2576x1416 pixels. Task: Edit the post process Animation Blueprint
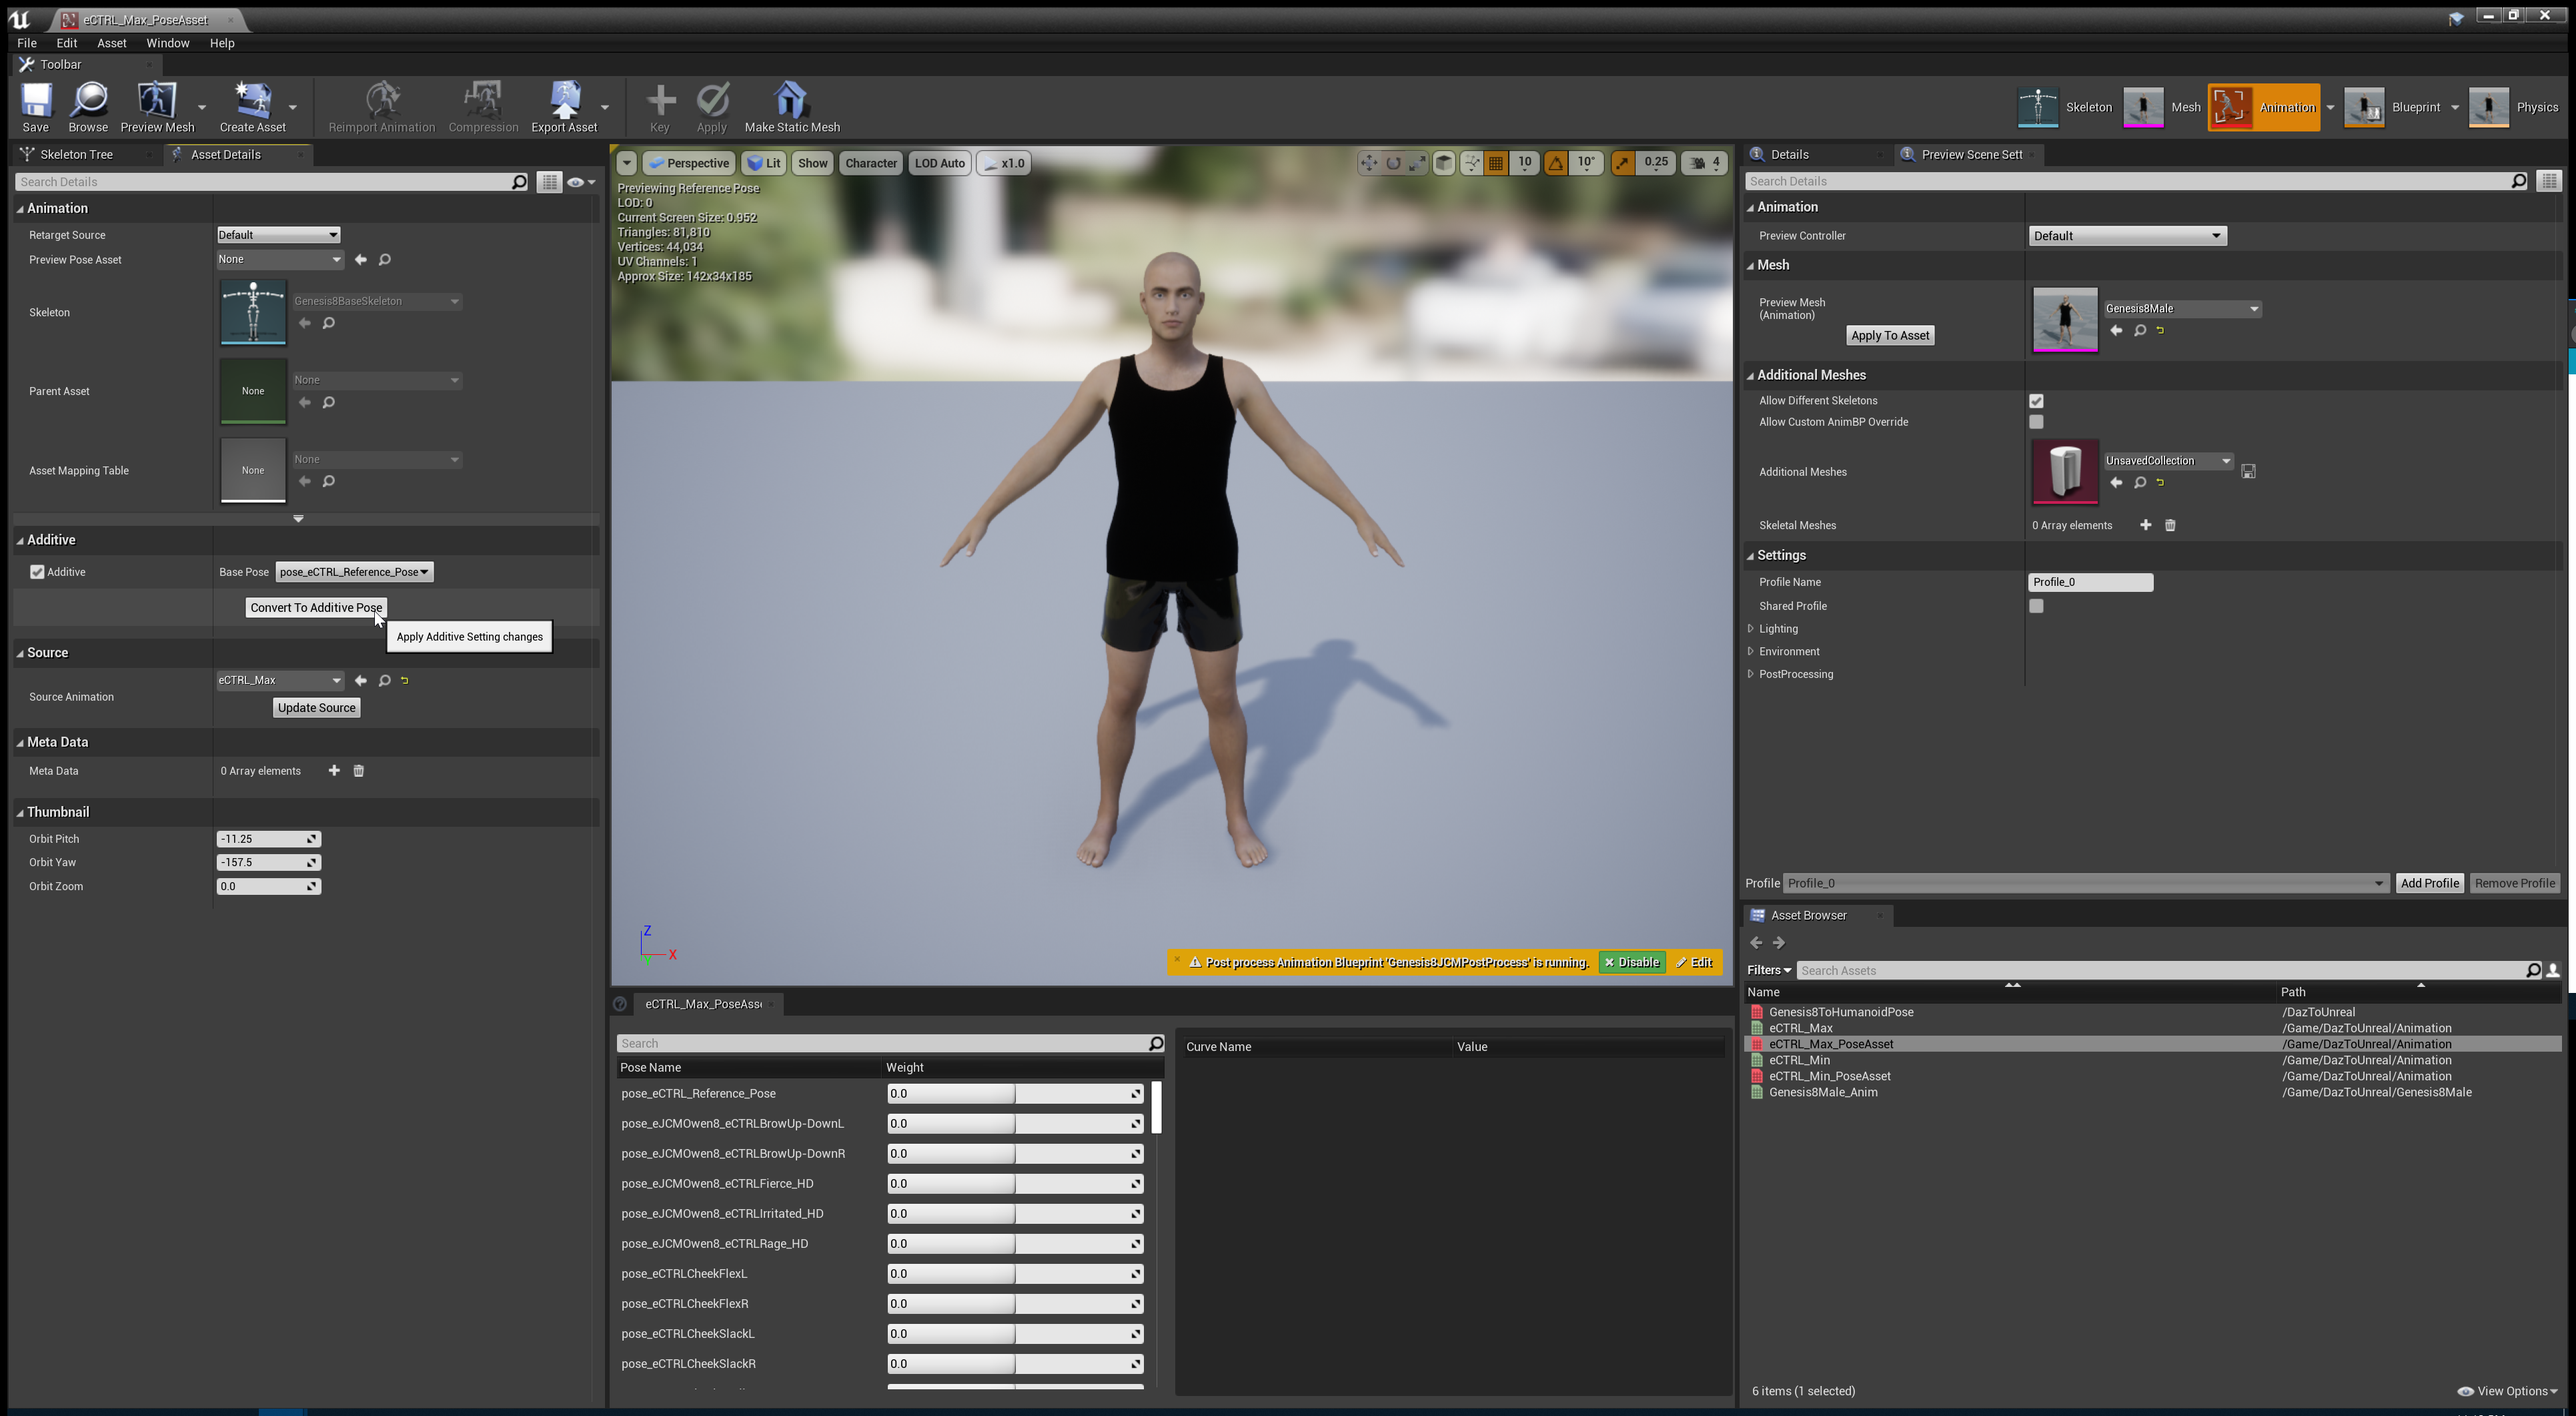click(x=1694, y=963)
